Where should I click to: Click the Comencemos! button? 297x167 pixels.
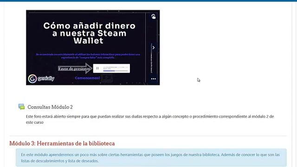[x=87, y=78]
